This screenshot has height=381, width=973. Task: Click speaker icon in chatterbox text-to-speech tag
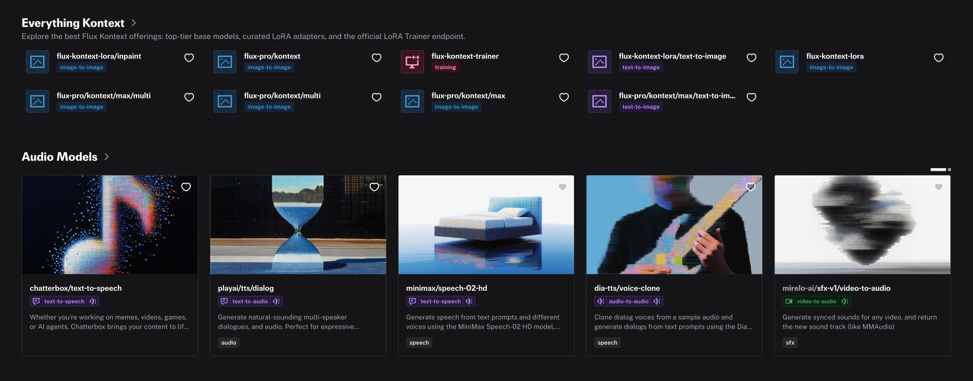pyautogui.click(x=93, y=302)
